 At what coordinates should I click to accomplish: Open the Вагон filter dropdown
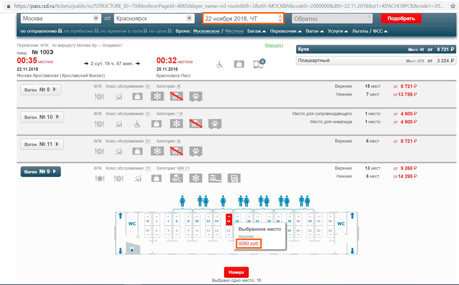coord(315,31)
